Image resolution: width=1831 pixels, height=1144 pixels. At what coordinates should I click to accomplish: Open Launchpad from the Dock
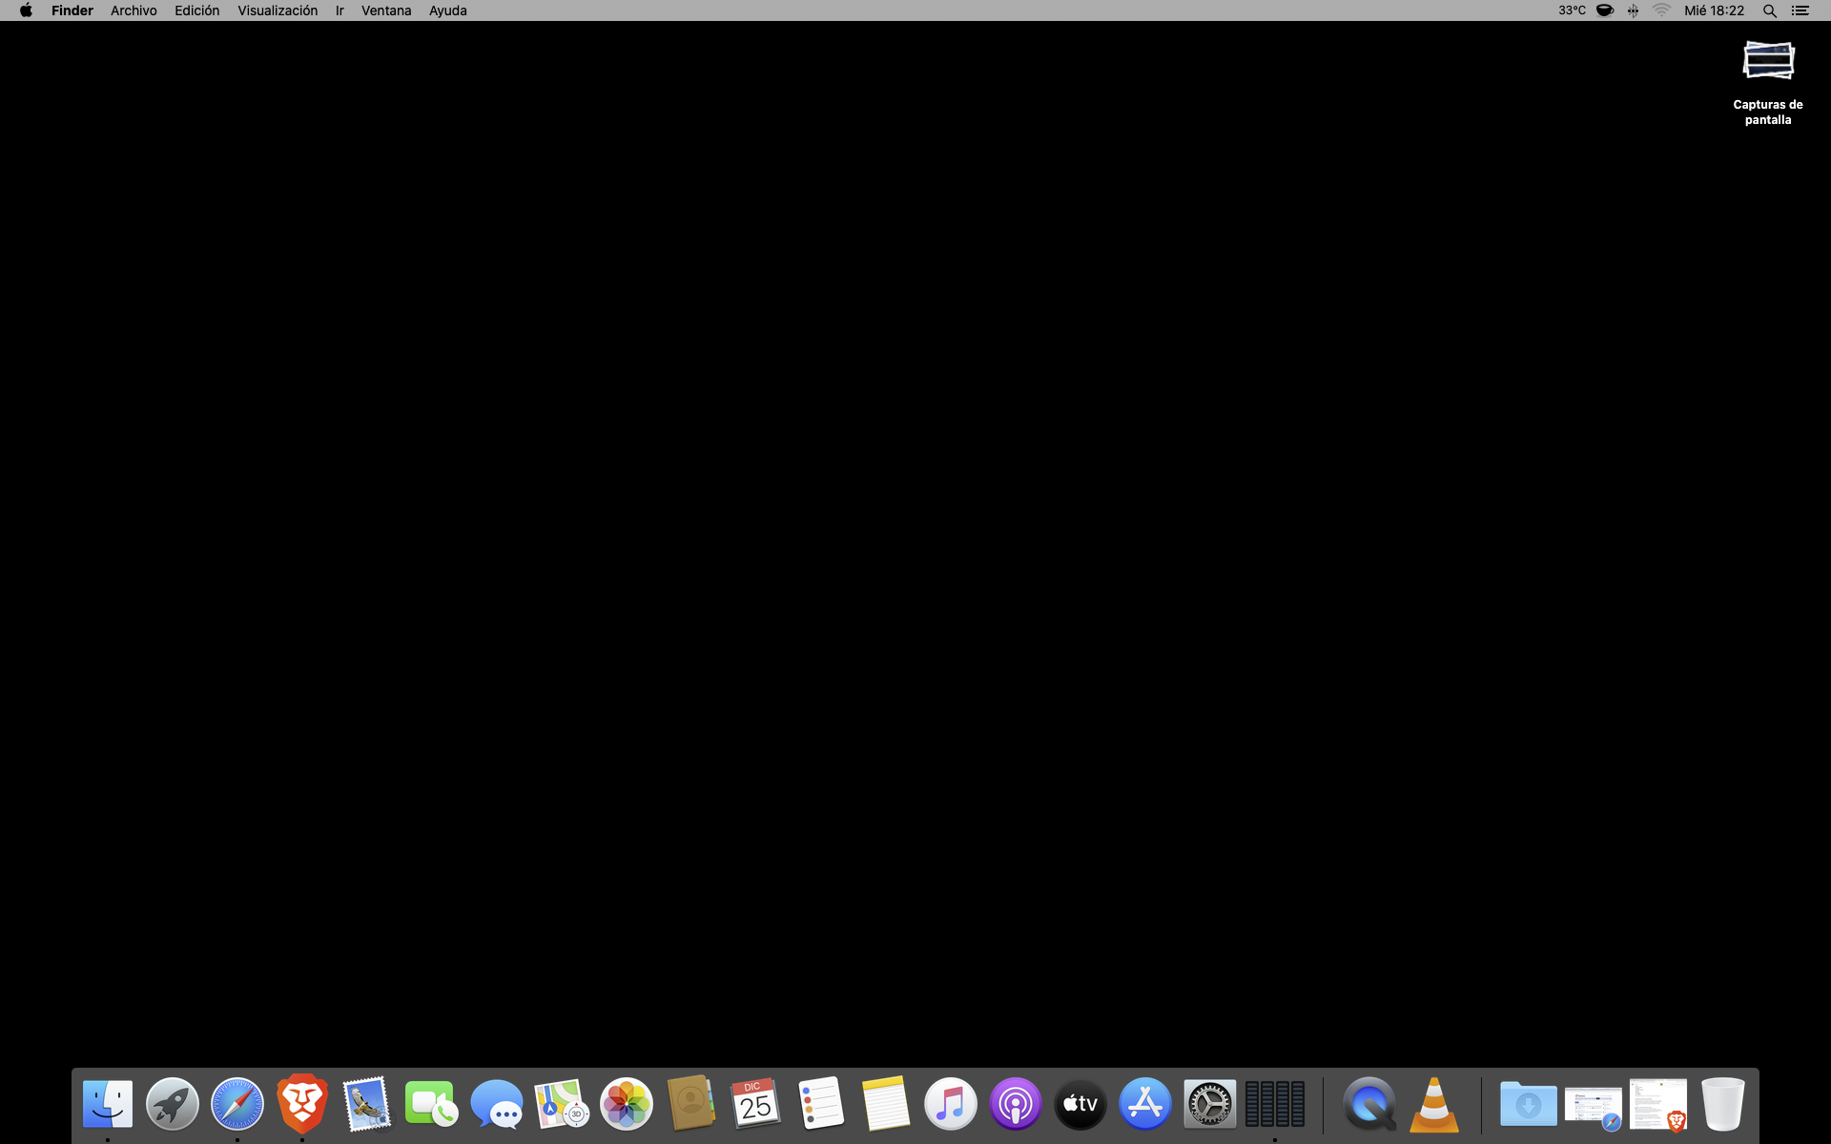[173, 1104]
